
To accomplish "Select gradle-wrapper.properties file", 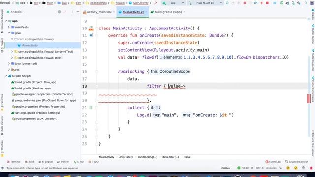I will (x=42, y=94).
